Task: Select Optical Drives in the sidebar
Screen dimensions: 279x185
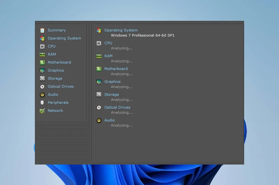Action: point(61,86)
